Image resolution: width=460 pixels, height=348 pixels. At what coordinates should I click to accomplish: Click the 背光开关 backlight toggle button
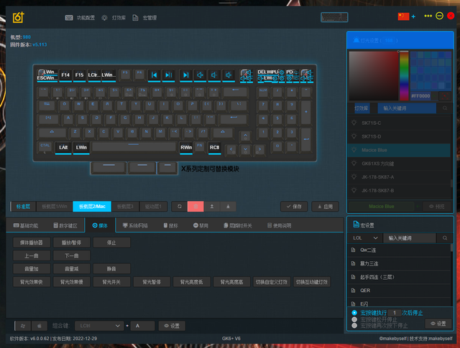[111, 282]
